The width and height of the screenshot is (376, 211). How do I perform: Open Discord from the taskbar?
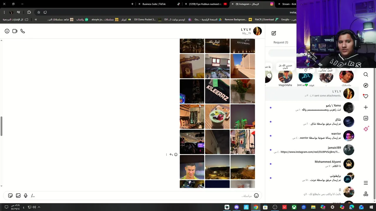(236, 207)
